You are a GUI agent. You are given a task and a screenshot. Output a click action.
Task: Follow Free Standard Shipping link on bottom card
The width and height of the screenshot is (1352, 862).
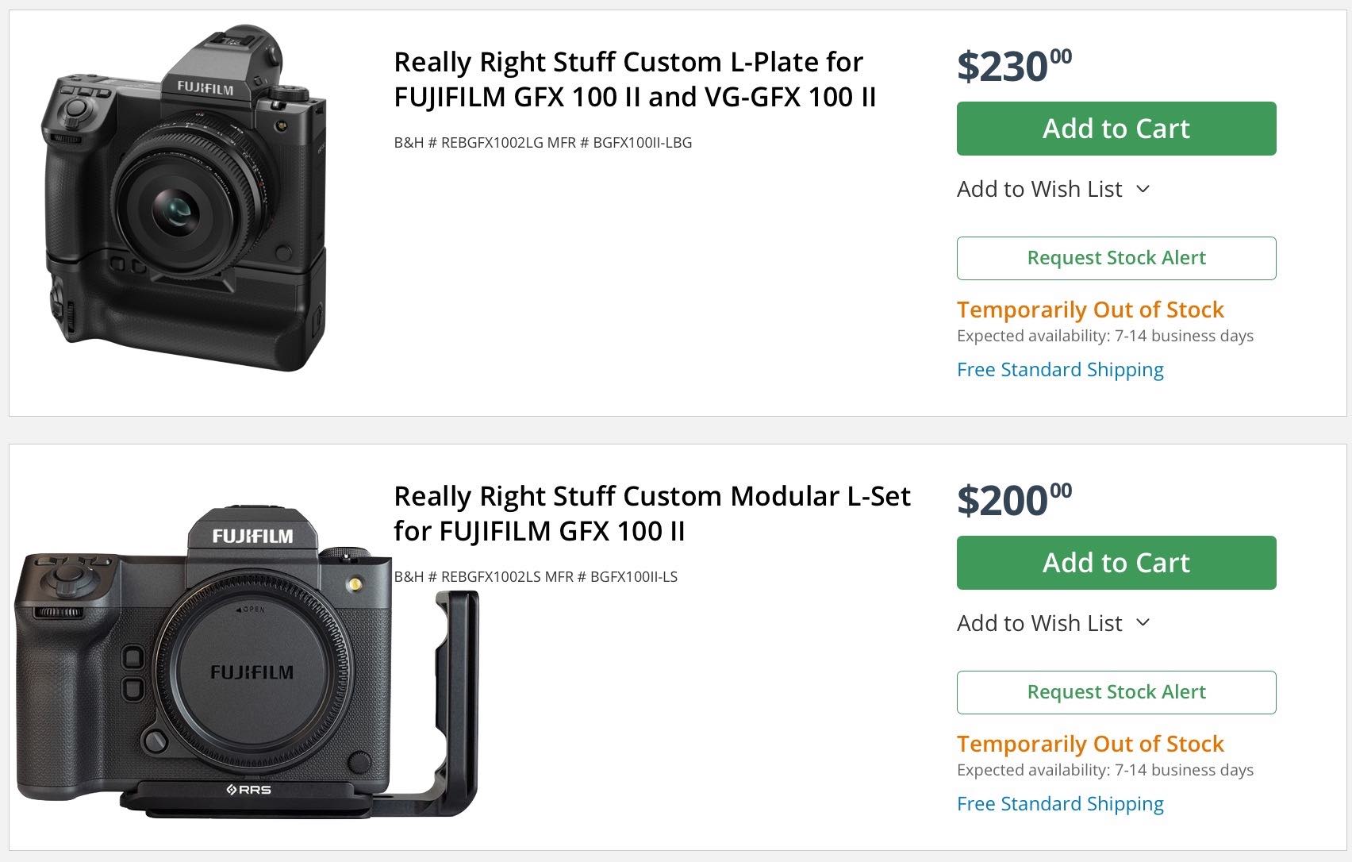click(1060, 803)
